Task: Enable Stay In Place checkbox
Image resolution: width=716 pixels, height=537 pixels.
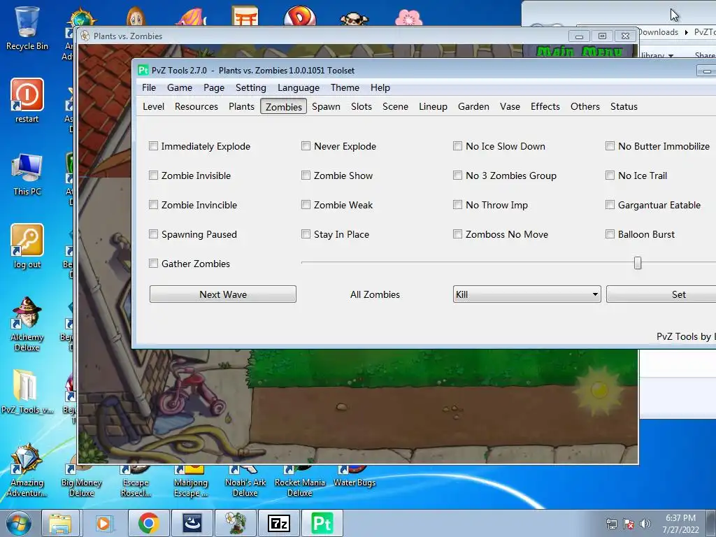Action: [306, 234]
